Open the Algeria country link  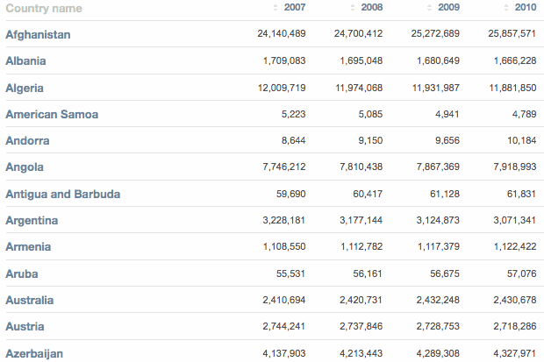pos(25,88)
